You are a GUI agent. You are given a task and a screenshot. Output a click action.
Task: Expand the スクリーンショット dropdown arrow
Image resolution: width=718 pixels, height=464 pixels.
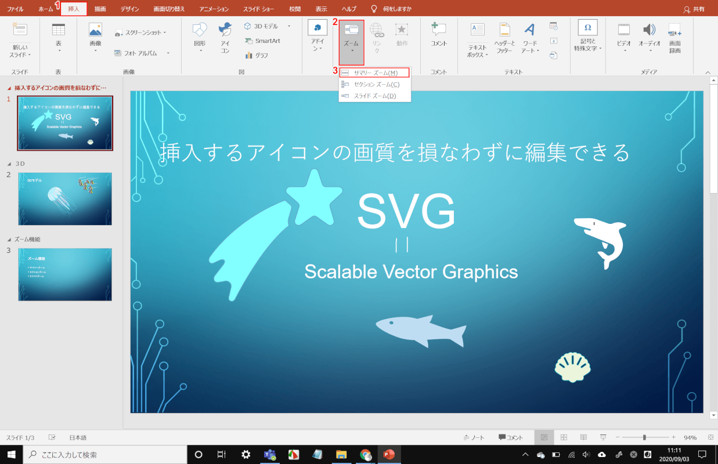pos(165,33)
